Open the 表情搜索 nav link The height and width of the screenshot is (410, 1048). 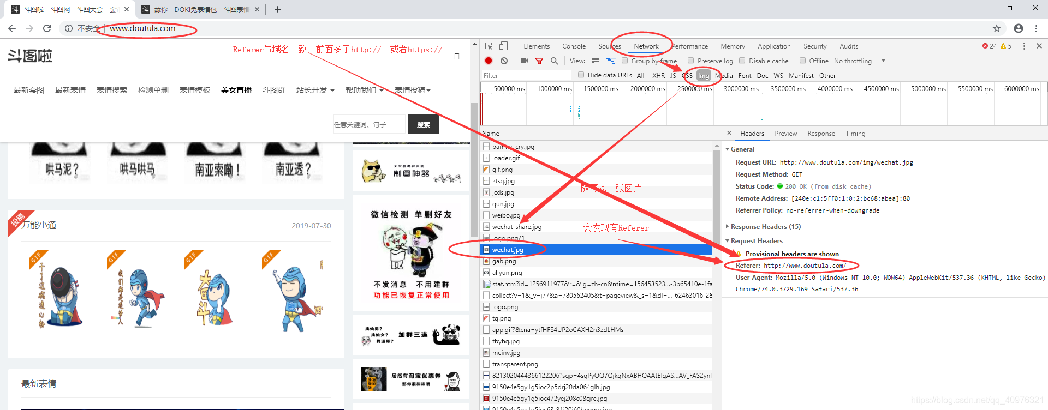pos(112,90)
